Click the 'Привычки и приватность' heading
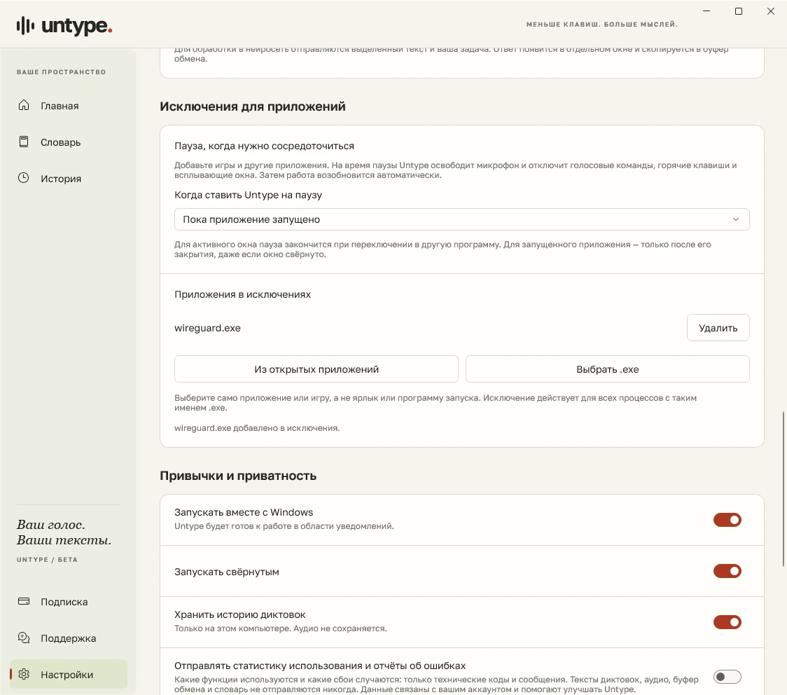The image size is (787, 695). [238, 476]
